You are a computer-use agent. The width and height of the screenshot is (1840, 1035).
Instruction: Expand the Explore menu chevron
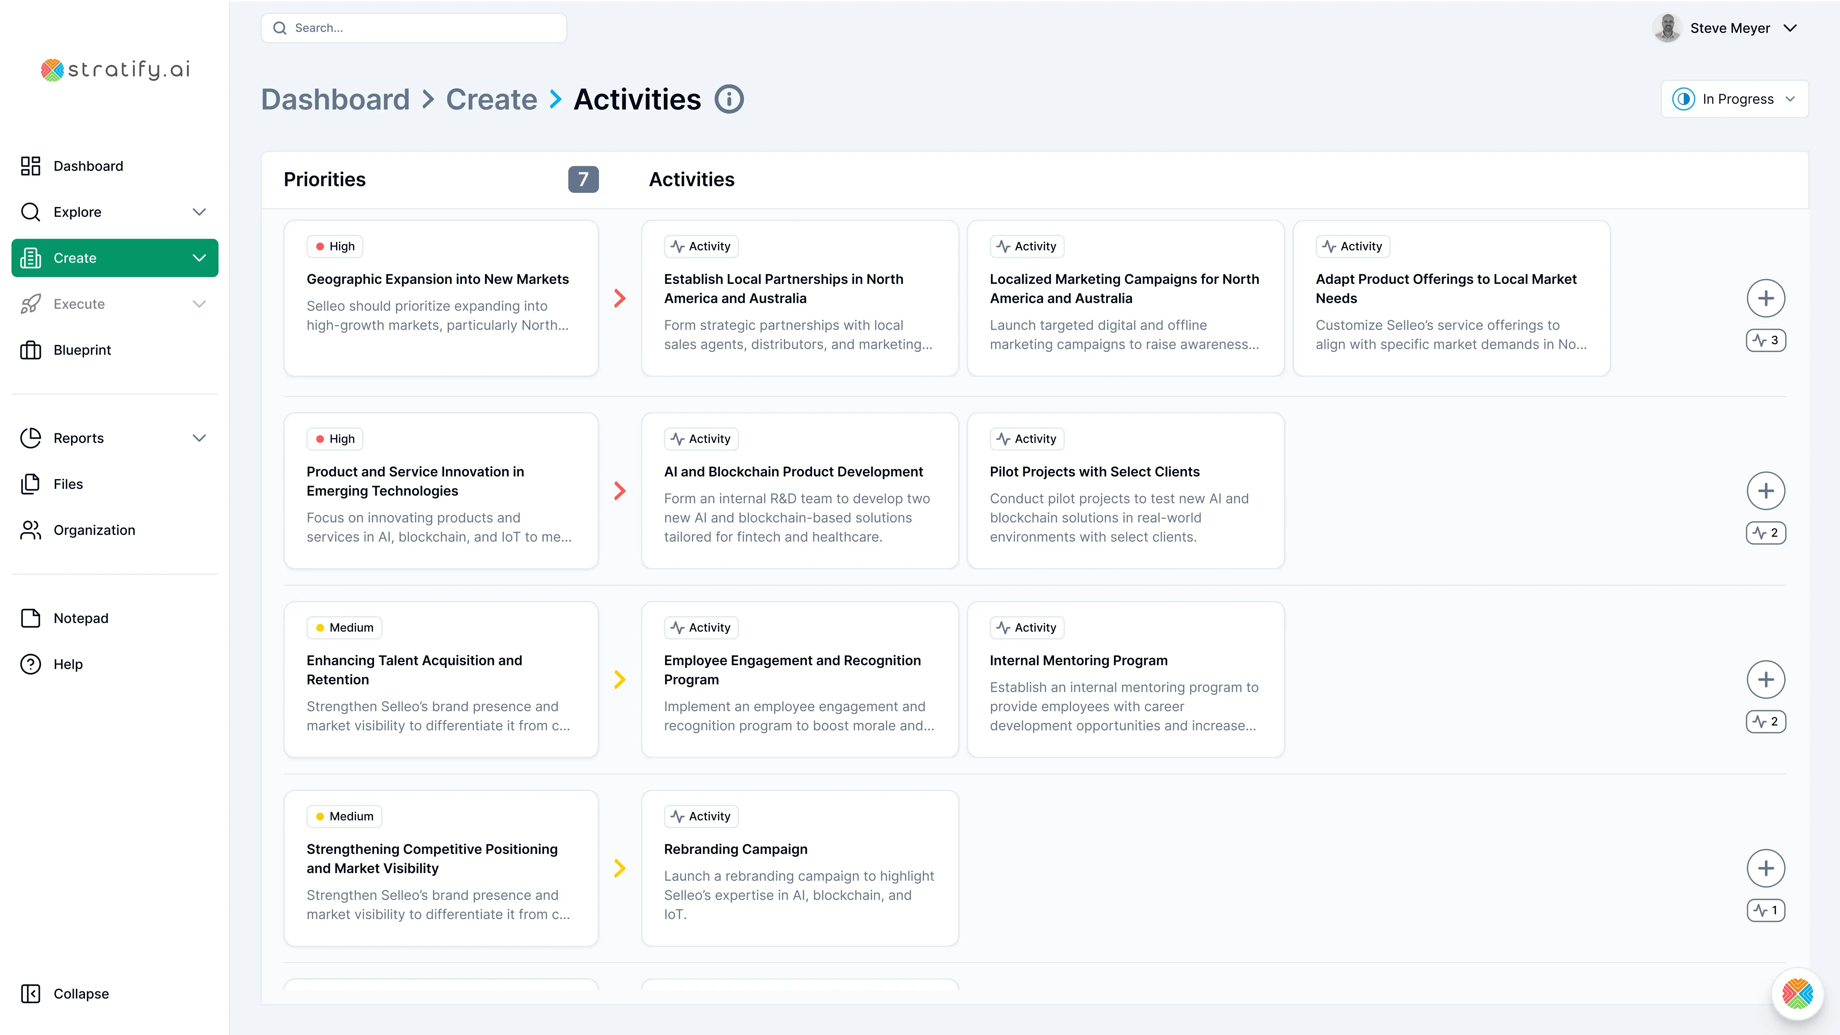tap(199, 212)
